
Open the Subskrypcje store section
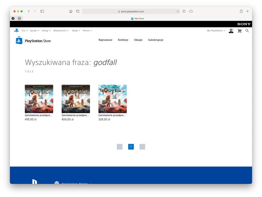pos(156,40)
